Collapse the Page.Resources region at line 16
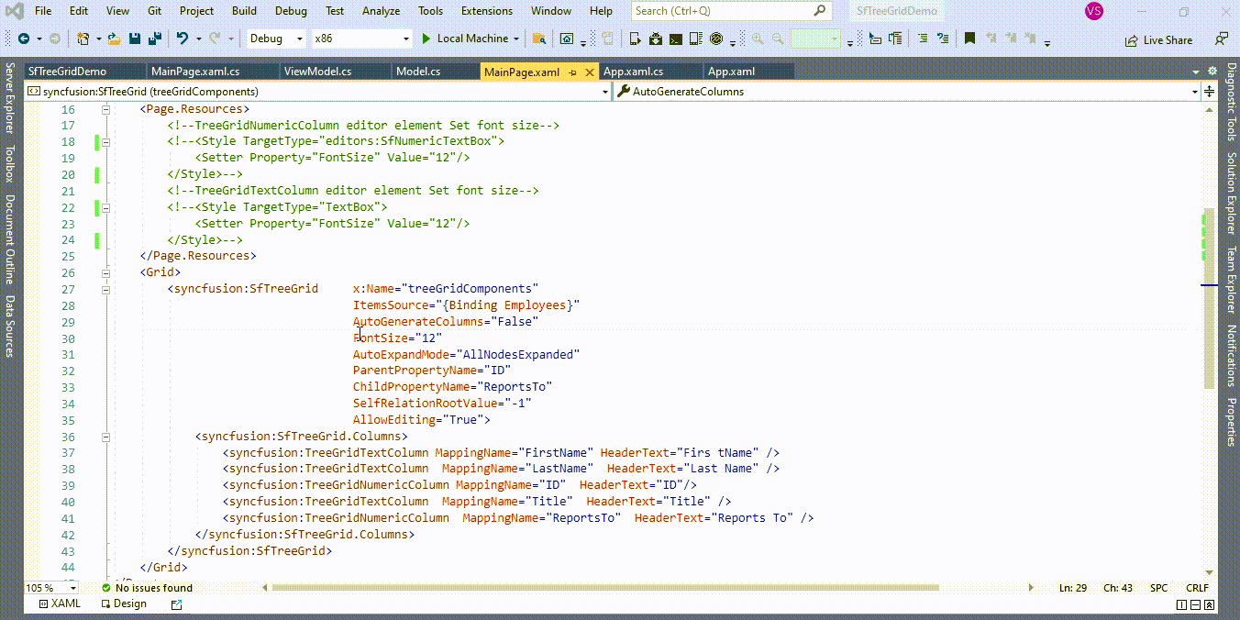1240x620 pixels. click(x=106, y=109)
